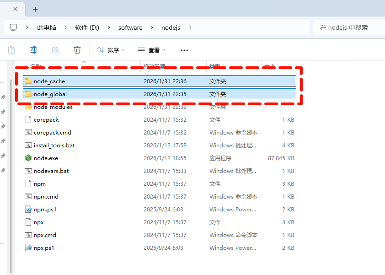Expand chevron after 软件 (D:)
The width and height of the screenshot is (385, 275).
109,27
